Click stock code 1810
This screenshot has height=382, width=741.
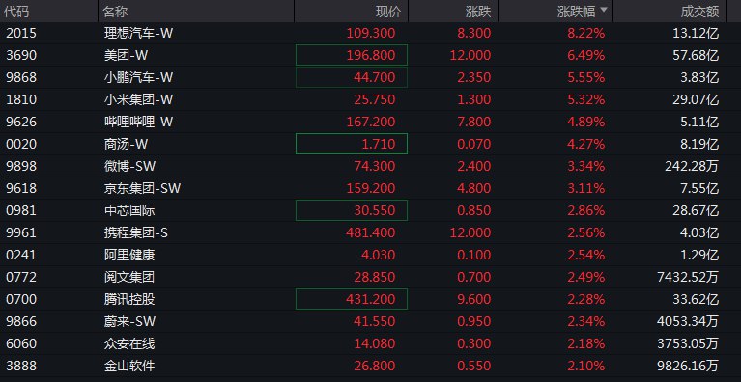(x=21, y=99)
